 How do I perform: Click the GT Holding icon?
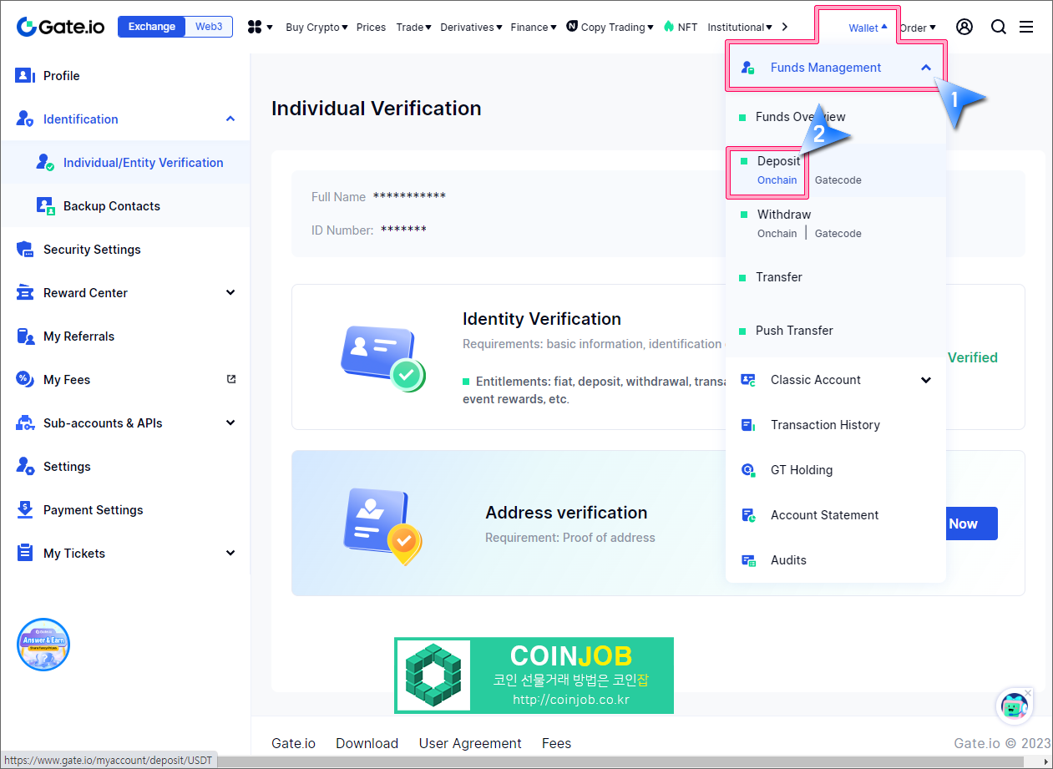pyautogui.click(x=748, y=470)
